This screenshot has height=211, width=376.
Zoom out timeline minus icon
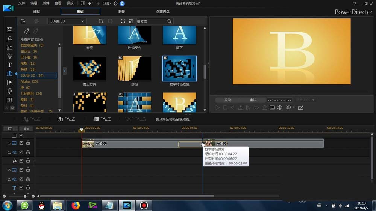tap(4, 196)
